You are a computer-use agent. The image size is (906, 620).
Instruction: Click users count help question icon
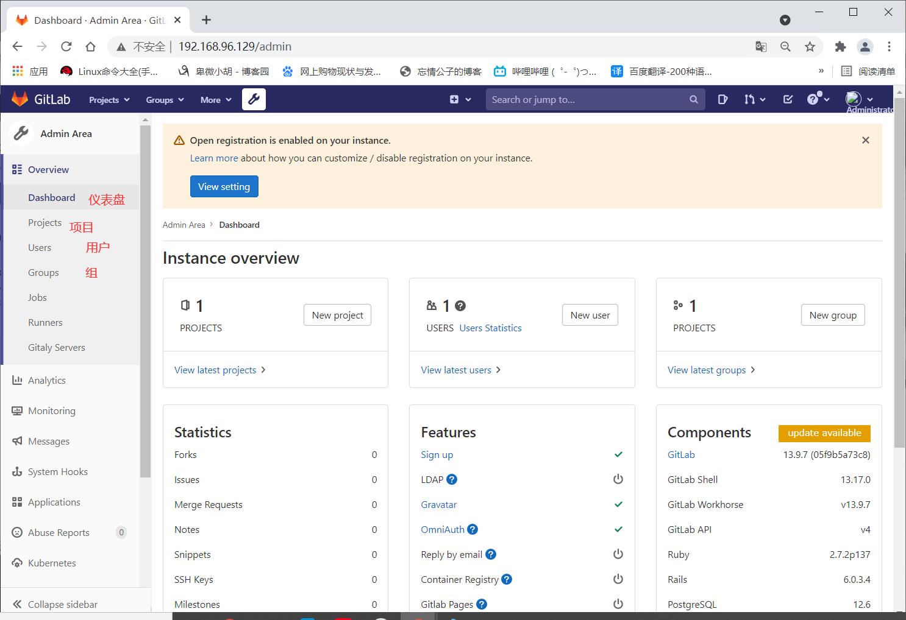tap(460, 306)
